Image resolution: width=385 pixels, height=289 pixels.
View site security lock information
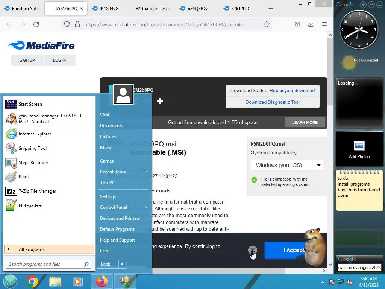(77, 24)
